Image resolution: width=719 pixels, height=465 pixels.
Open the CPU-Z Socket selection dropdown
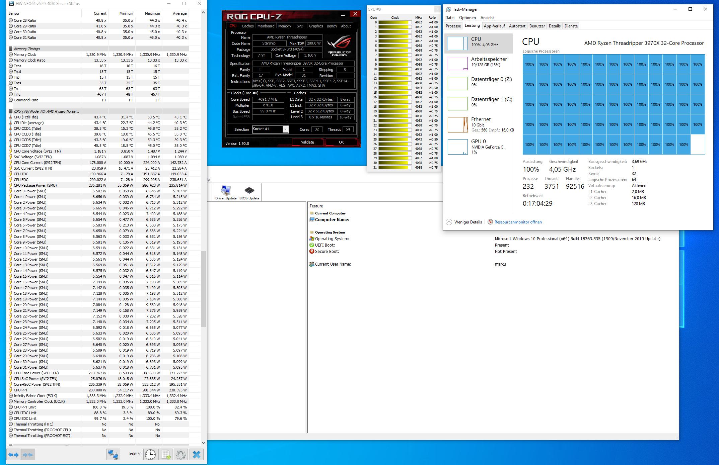(285, 129)
